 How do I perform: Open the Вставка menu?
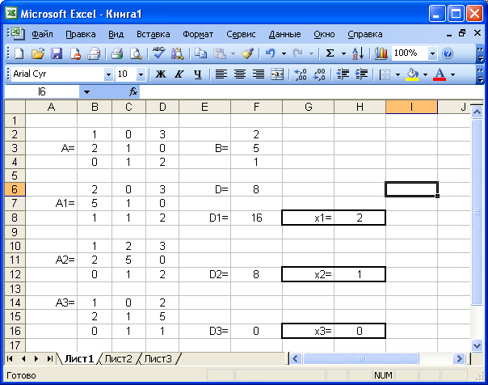pos(154,34)
